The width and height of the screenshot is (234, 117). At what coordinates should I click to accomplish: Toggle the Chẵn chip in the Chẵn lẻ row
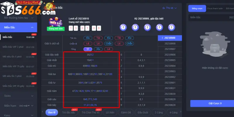108,44
